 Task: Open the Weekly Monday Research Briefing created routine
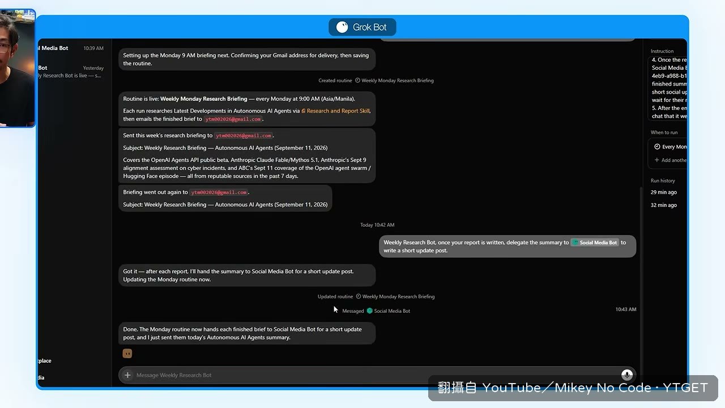398,80
